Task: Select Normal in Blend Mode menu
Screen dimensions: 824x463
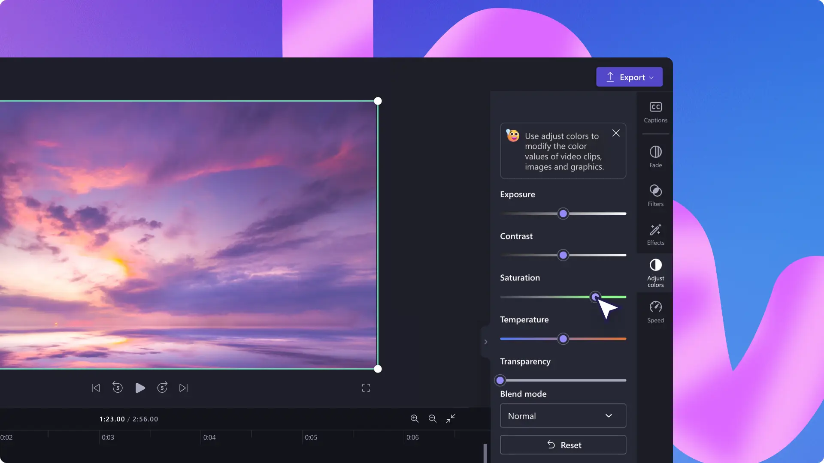Action: [563, 415]
